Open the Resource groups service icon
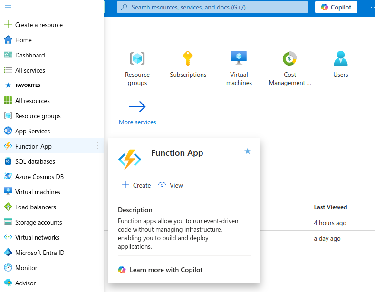This screenshot has height=292, width=375. [x=137, y=59]
